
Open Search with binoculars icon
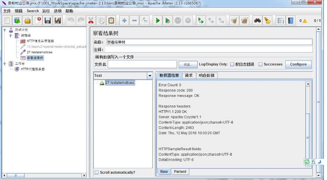[257, 20]
